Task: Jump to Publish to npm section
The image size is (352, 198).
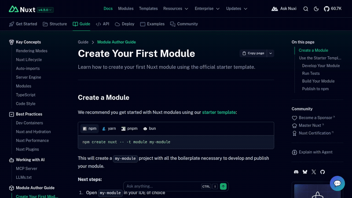Action: 315,89
